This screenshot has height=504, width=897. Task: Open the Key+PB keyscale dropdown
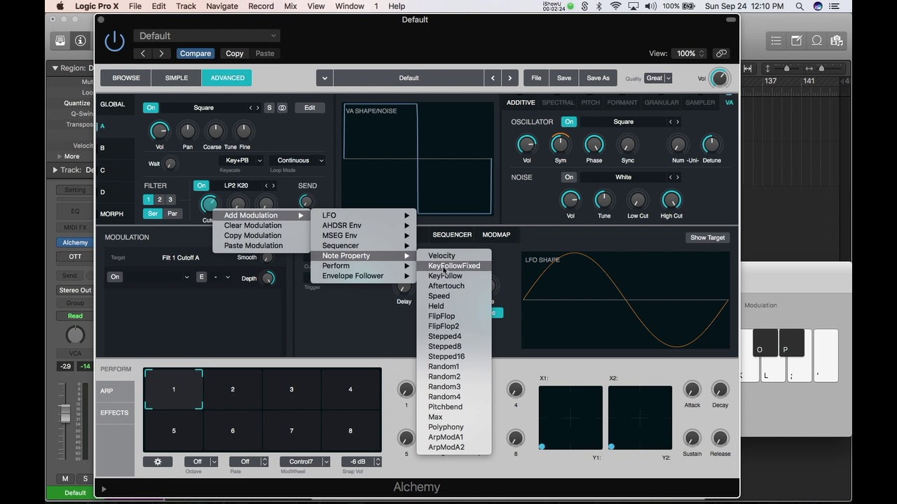pos(240,160)
